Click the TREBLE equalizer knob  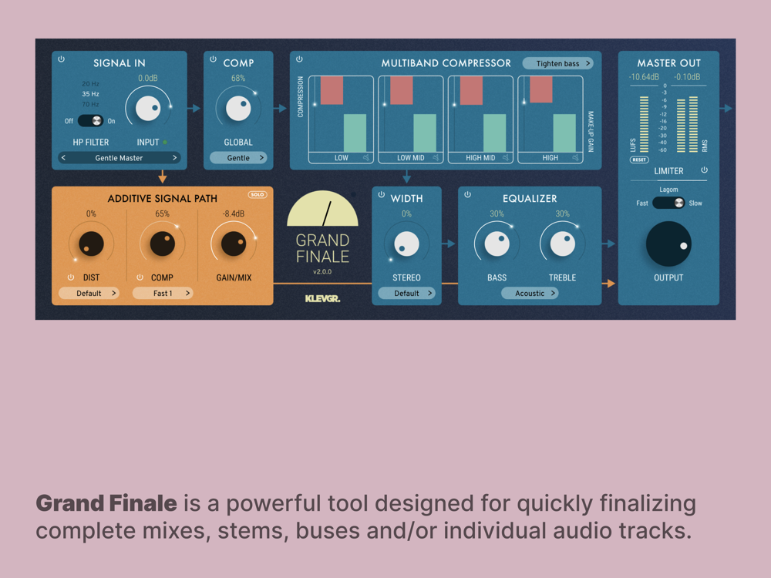point(563,244)
